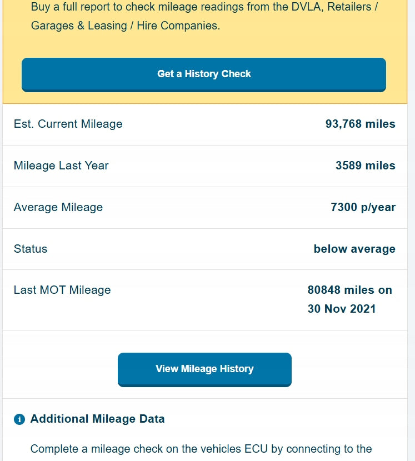Image resolution: width=415 pixels, height=461 pixels.
Task: Select the Mileage Last Year label
Action: click(61, 166)
